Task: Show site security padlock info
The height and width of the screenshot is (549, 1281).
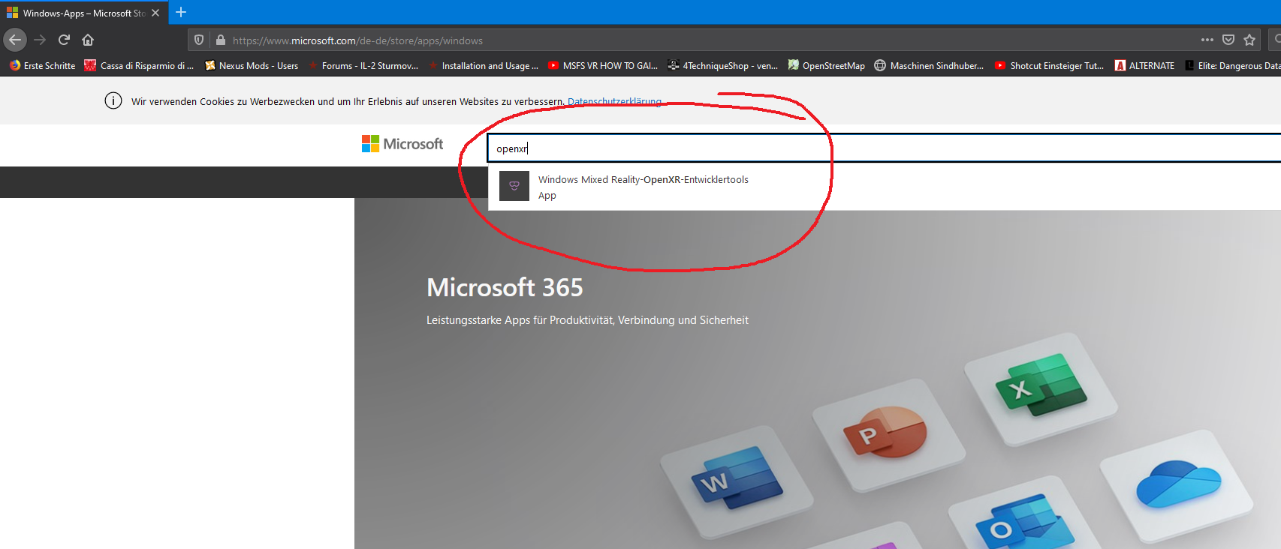Action: [x=221, y=40]
